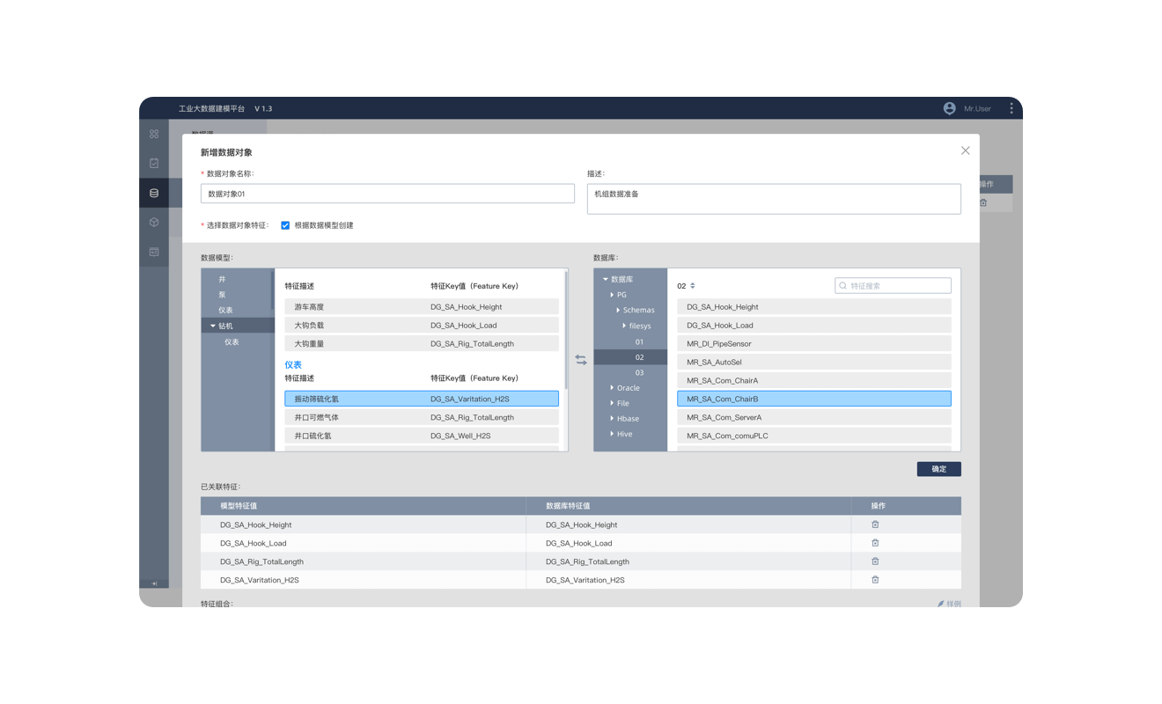Click the 数据库特征值 column header
Viewport: 1162px width, 704px height.
click(x=568, y=506)
